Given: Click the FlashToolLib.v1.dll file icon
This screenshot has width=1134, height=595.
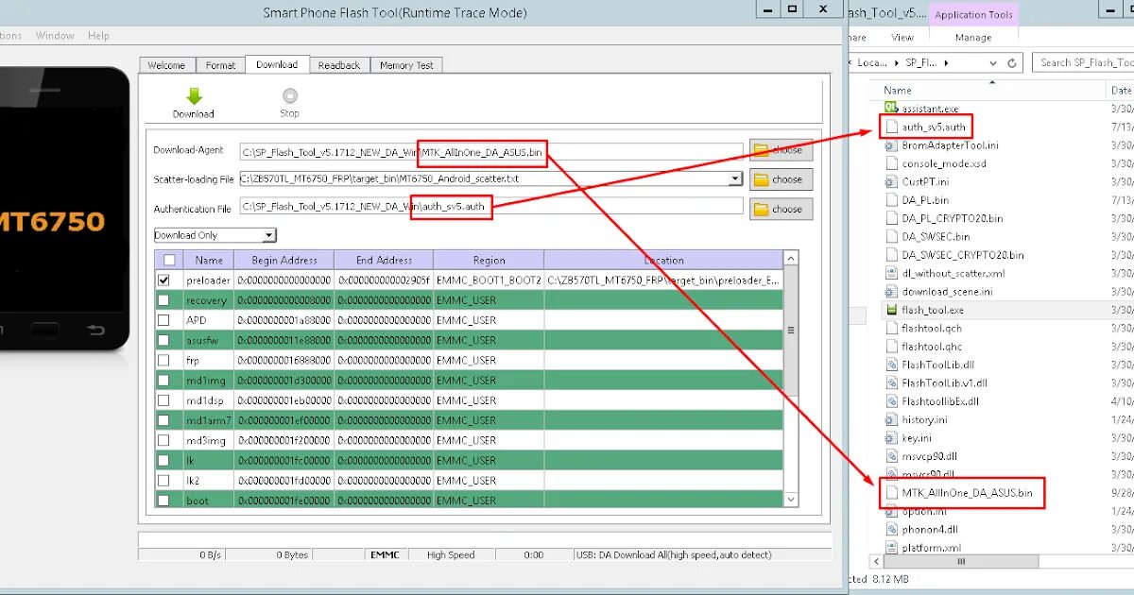Looking at the screenshot, I should point(891,382).
